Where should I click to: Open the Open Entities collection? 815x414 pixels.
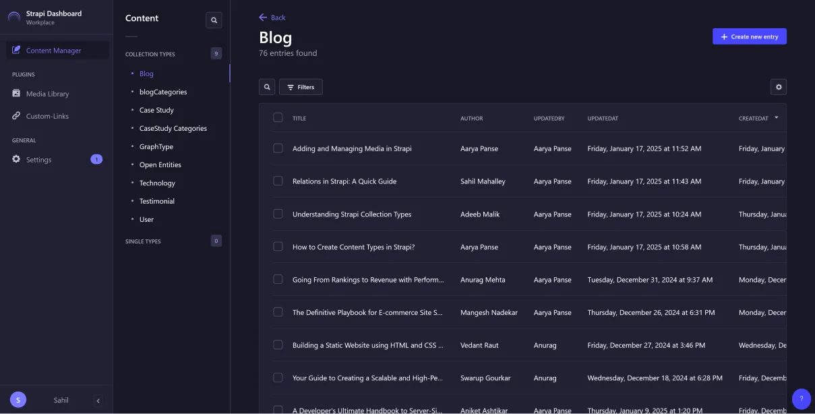tap(160, 165)
